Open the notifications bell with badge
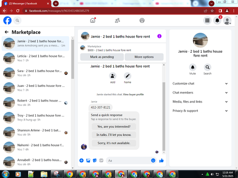Viewport: 238px width, 178px height. click(x=217, y=20)
